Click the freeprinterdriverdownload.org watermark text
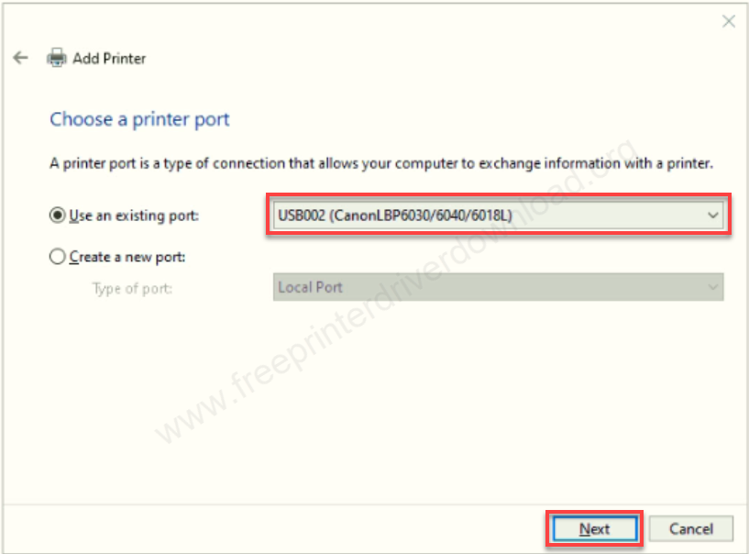 [396, 292]
